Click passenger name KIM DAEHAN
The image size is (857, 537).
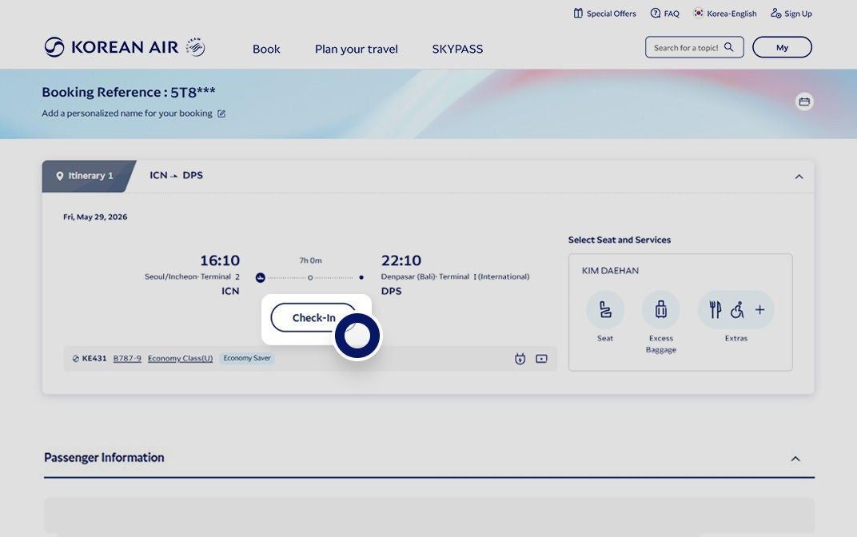coord(610,271)
